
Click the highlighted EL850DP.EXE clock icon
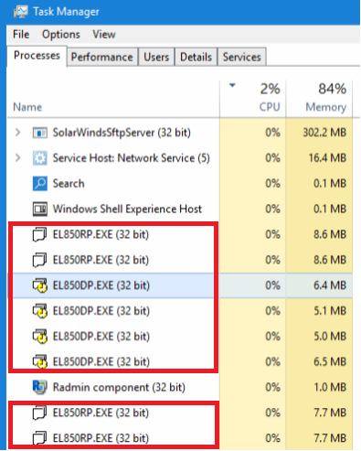coord(40,285)
